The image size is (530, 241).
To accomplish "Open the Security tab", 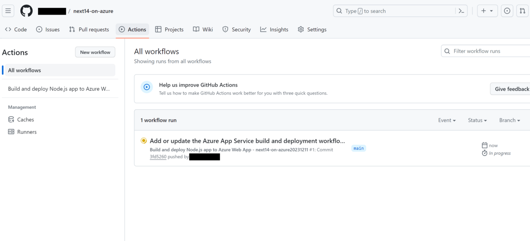I will pyautogui.click(x=236, y=30).
